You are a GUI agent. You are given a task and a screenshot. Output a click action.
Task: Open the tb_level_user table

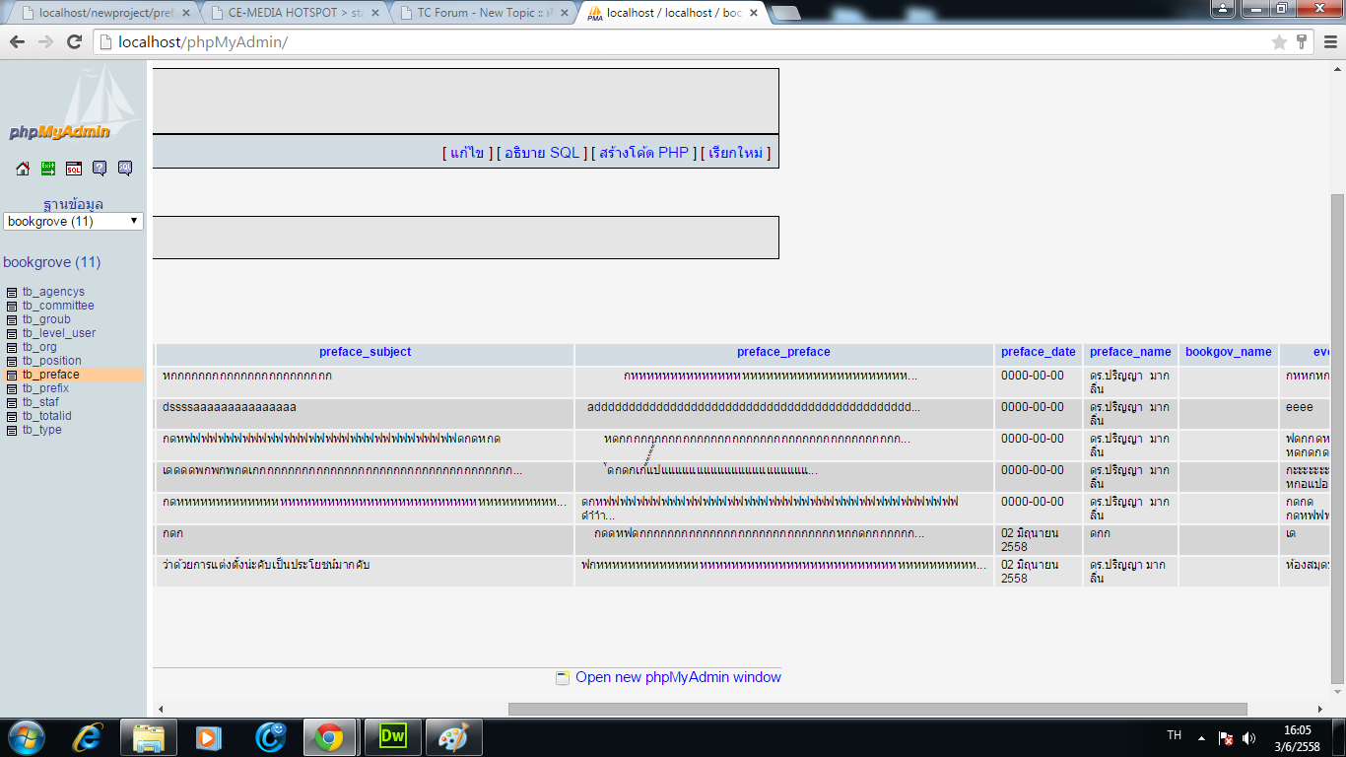point(59,333)
